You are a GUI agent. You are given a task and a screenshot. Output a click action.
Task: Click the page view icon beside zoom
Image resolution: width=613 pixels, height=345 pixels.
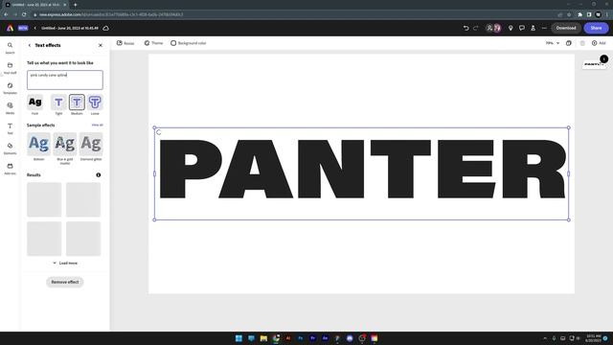tap(568, 43)
